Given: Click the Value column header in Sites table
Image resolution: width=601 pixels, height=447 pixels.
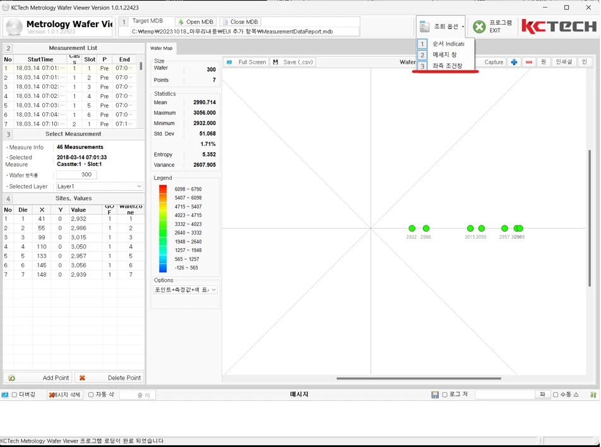Looking at the screenshot, I should click(85, 210).
